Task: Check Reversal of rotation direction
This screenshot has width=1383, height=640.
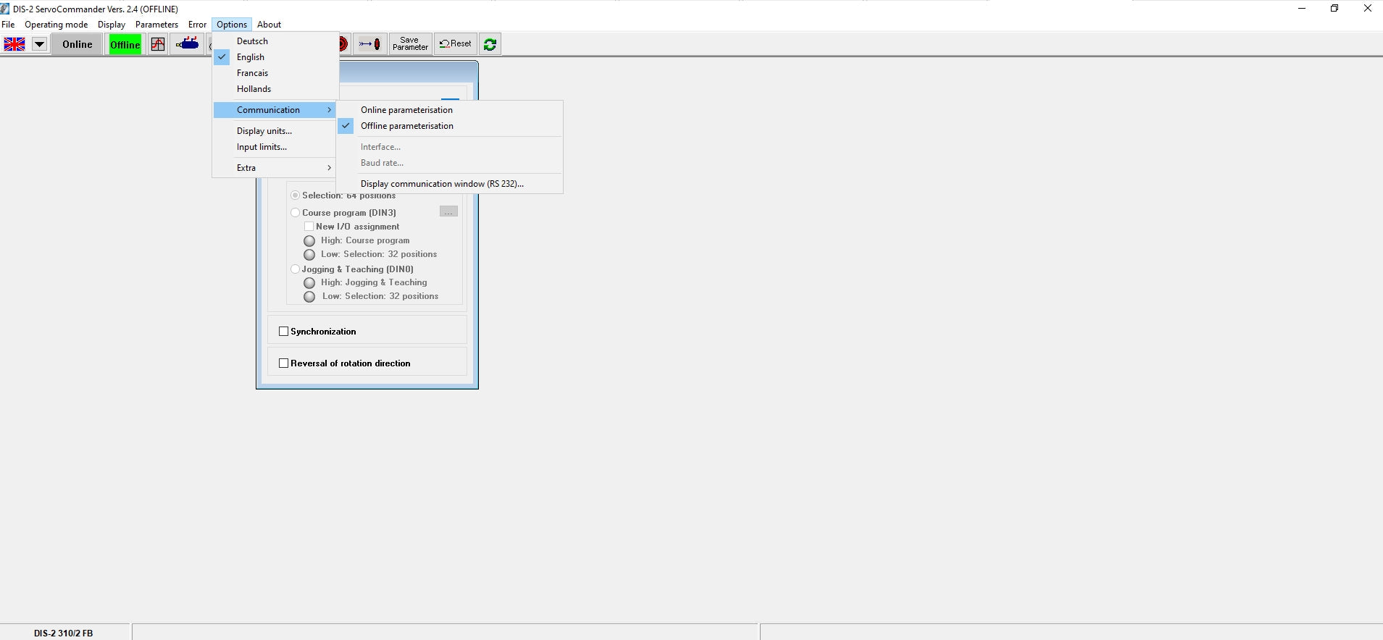Action: 284,363
